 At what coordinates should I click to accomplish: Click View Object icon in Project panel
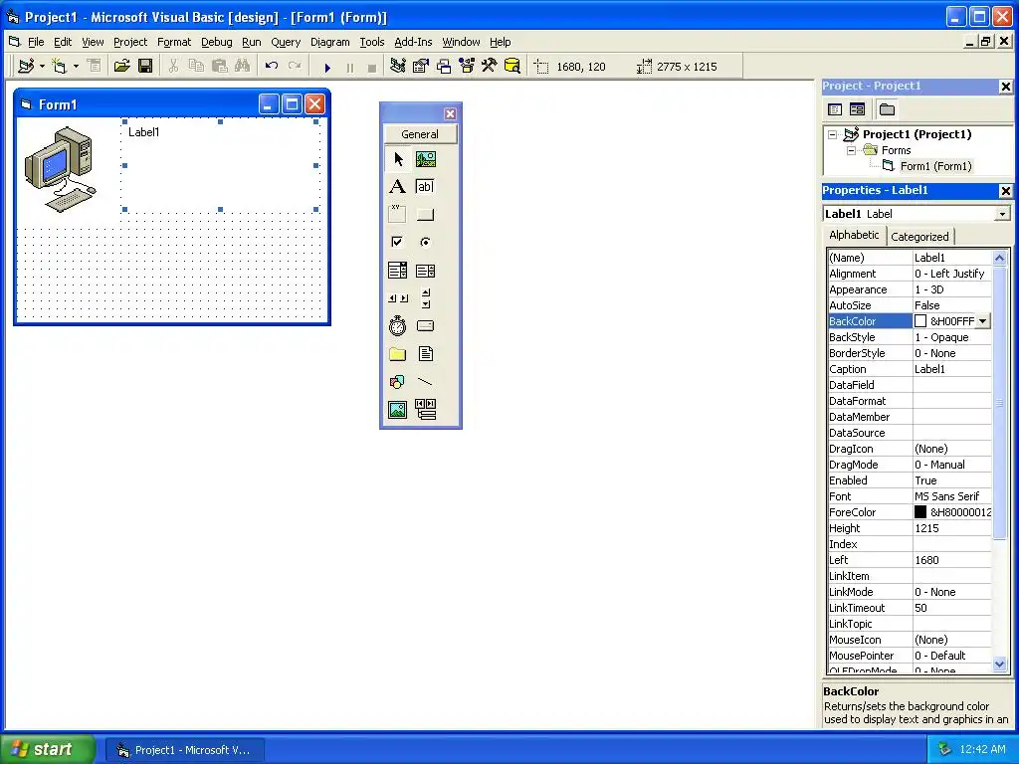point(857,109)
